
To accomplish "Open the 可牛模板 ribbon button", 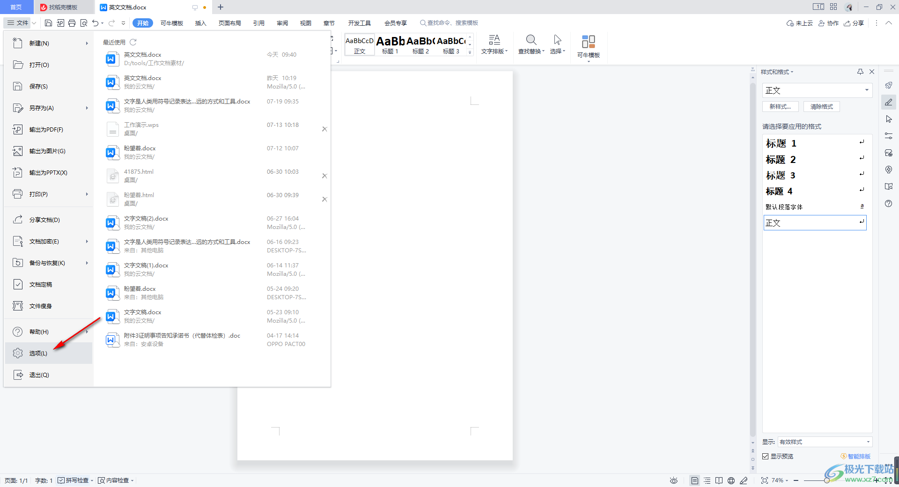I will [x=589, y=47].
